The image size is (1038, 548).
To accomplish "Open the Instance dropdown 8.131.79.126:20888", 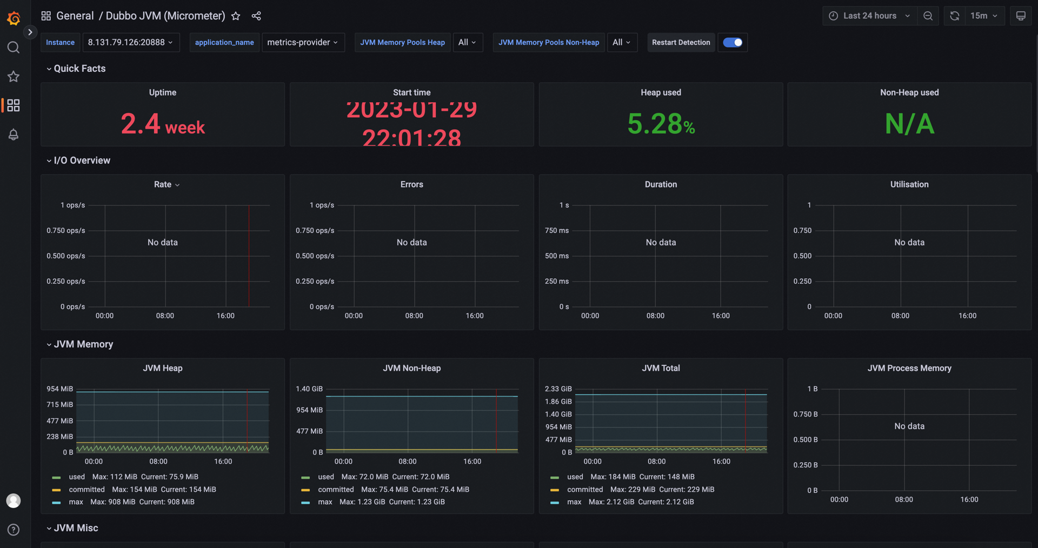I will pos(130,43).
